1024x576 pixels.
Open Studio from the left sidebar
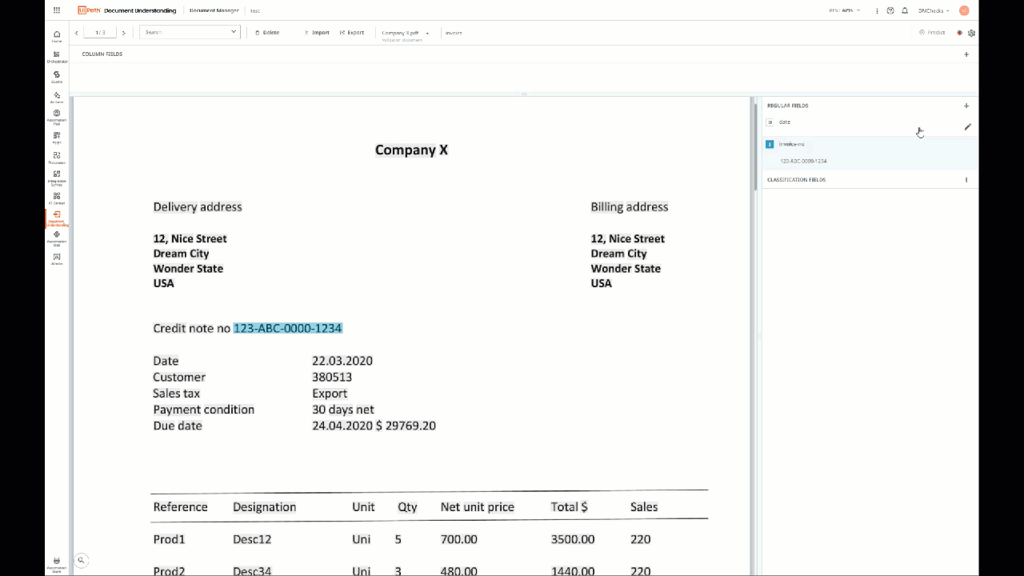click(57, 76)
